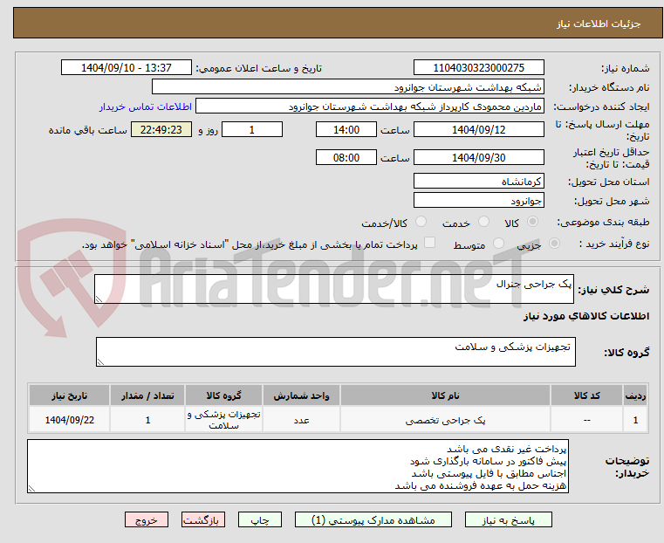The width and height of the screenshot is (664, 543).
Task: Click the نام کالا column header
Action: (445, 395)
